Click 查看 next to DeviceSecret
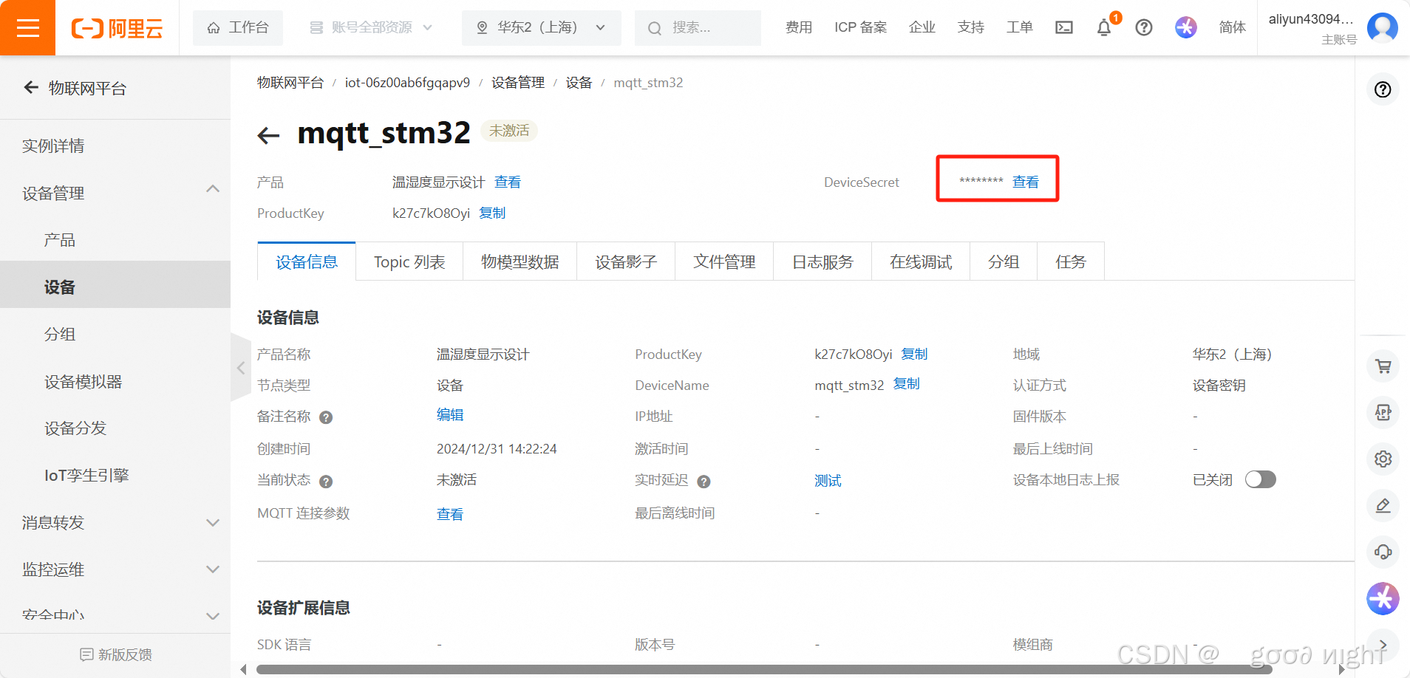The height and width of the screenshot is (678, 1410). pyautogui.click(x=1026, y=182)
